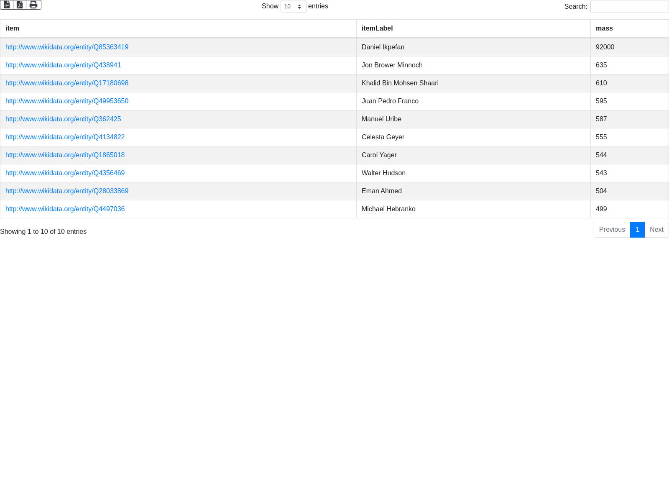Sort by the item column header
Screen dimensions: 669x502
pos(12,28)
